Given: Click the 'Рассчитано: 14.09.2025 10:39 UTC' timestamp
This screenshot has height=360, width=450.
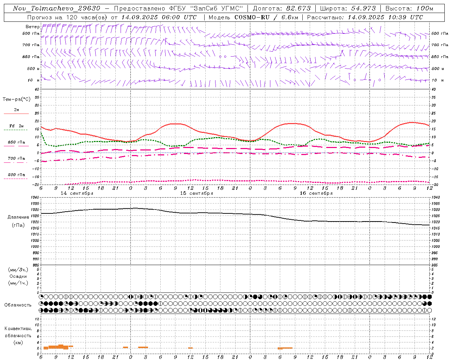Looking at the screenshot, I should 365,17.
